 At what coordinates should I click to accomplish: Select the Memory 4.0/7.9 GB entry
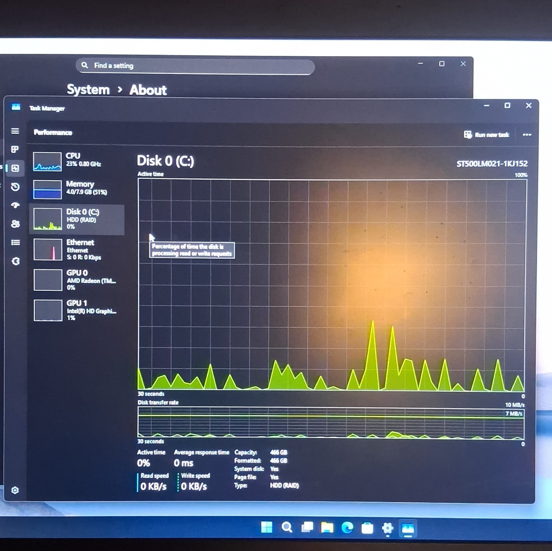(76, 189)
